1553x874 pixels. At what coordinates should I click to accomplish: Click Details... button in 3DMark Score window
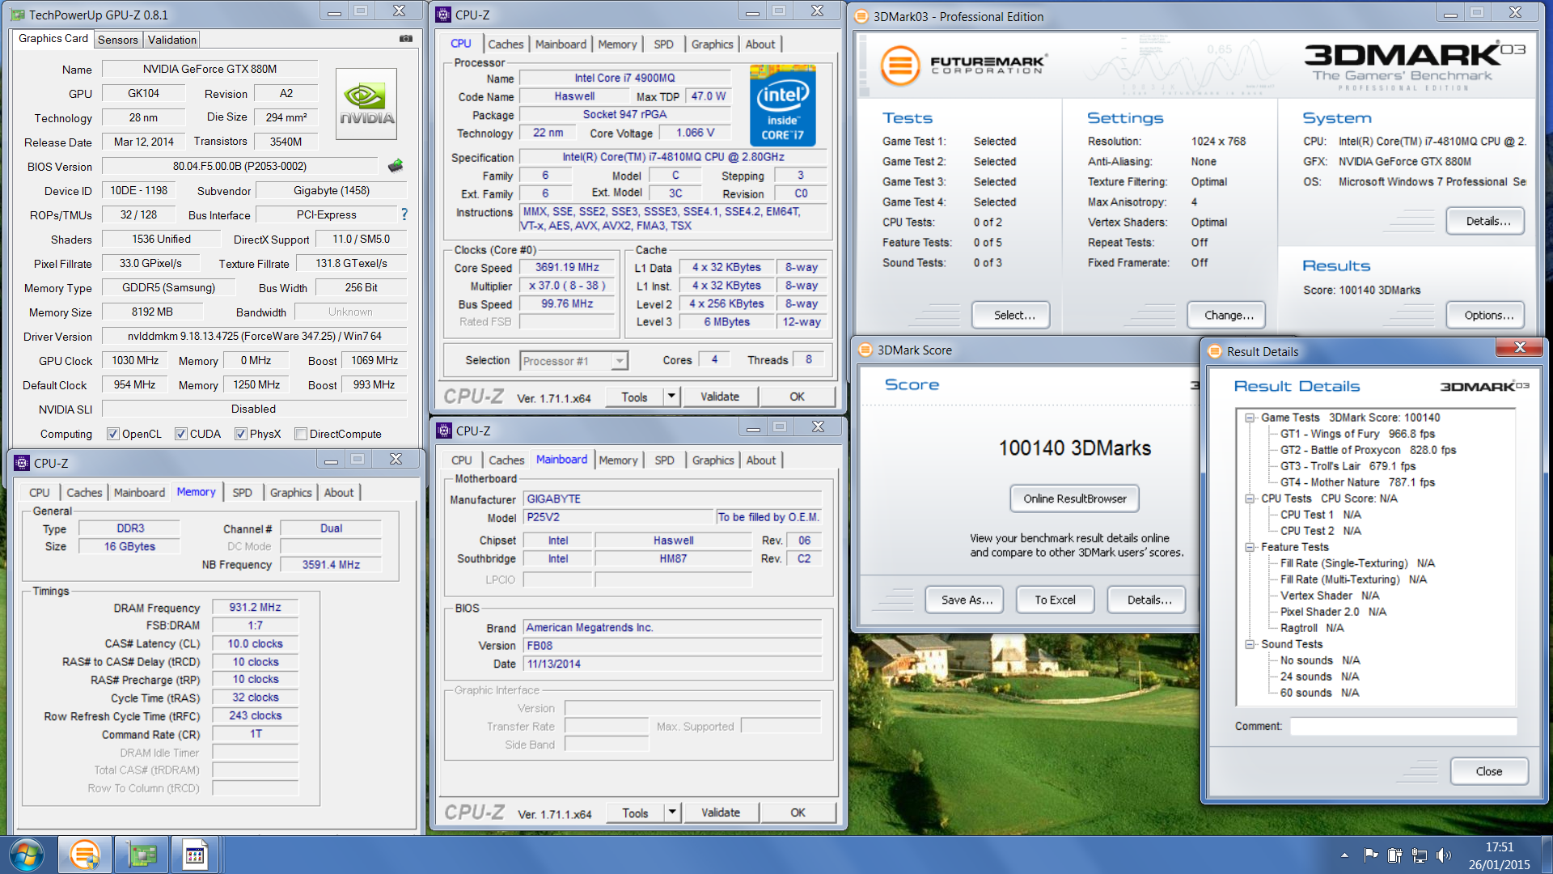[x=1146, y=600]
